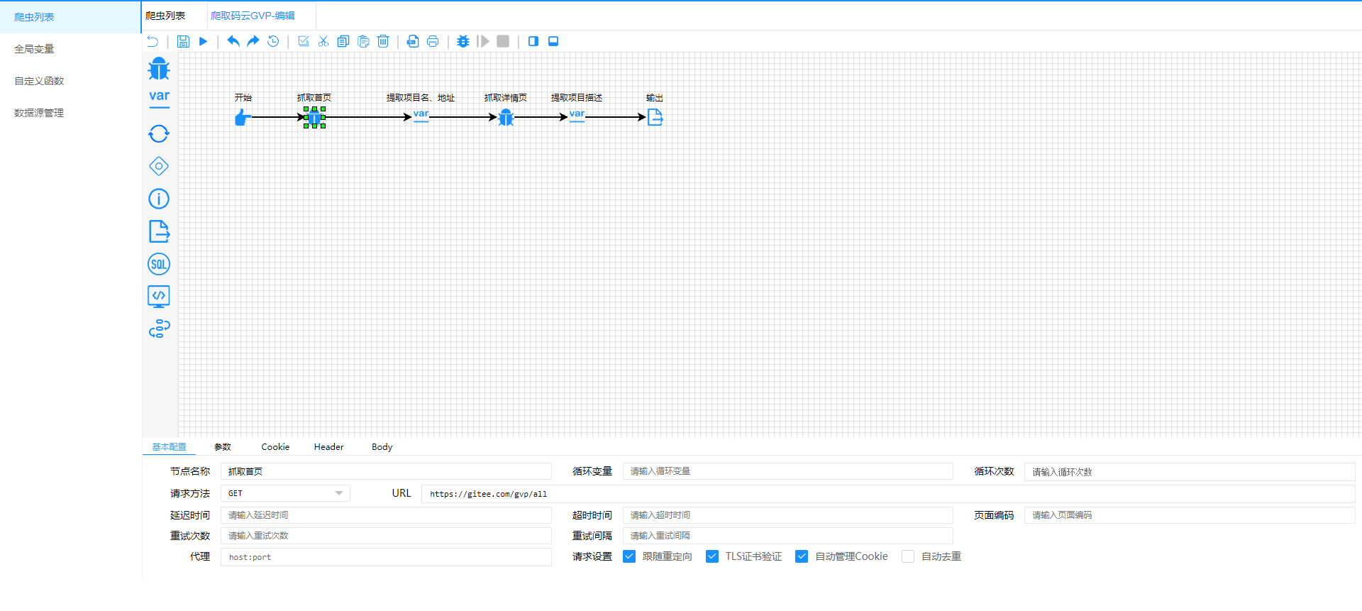Click the URL input field
Image resolution: width=1362 pixels, height=611 pixels.
pyautogui.click(x=888, y=494)
